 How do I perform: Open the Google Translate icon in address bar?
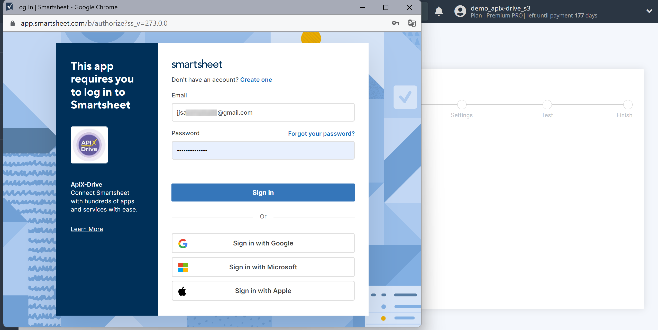(412, 23)
